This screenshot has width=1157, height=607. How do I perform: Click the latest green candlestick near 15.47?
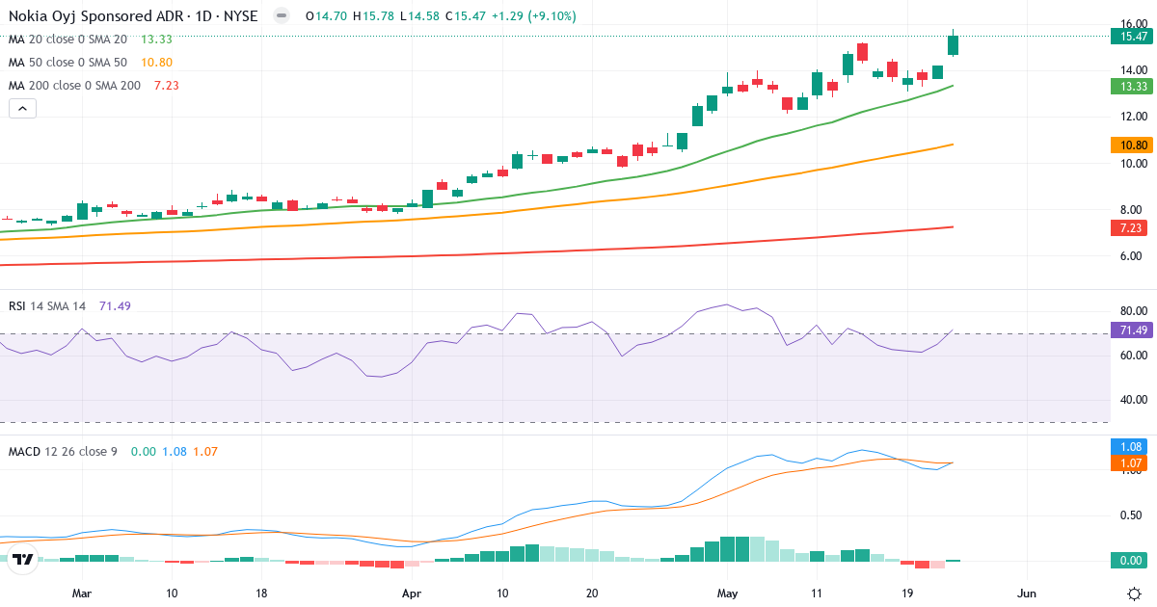pos(953,44)
